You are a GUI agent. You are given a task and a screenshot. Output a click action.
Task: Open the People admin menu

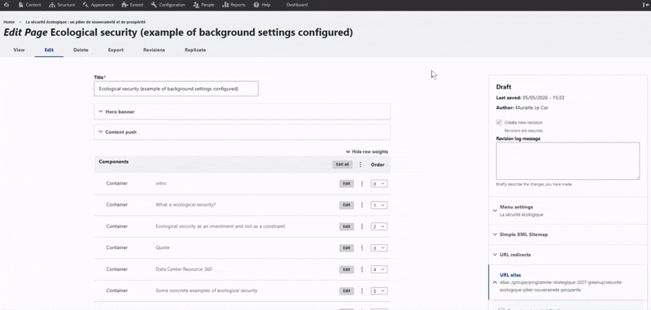[x=204, y=5]
